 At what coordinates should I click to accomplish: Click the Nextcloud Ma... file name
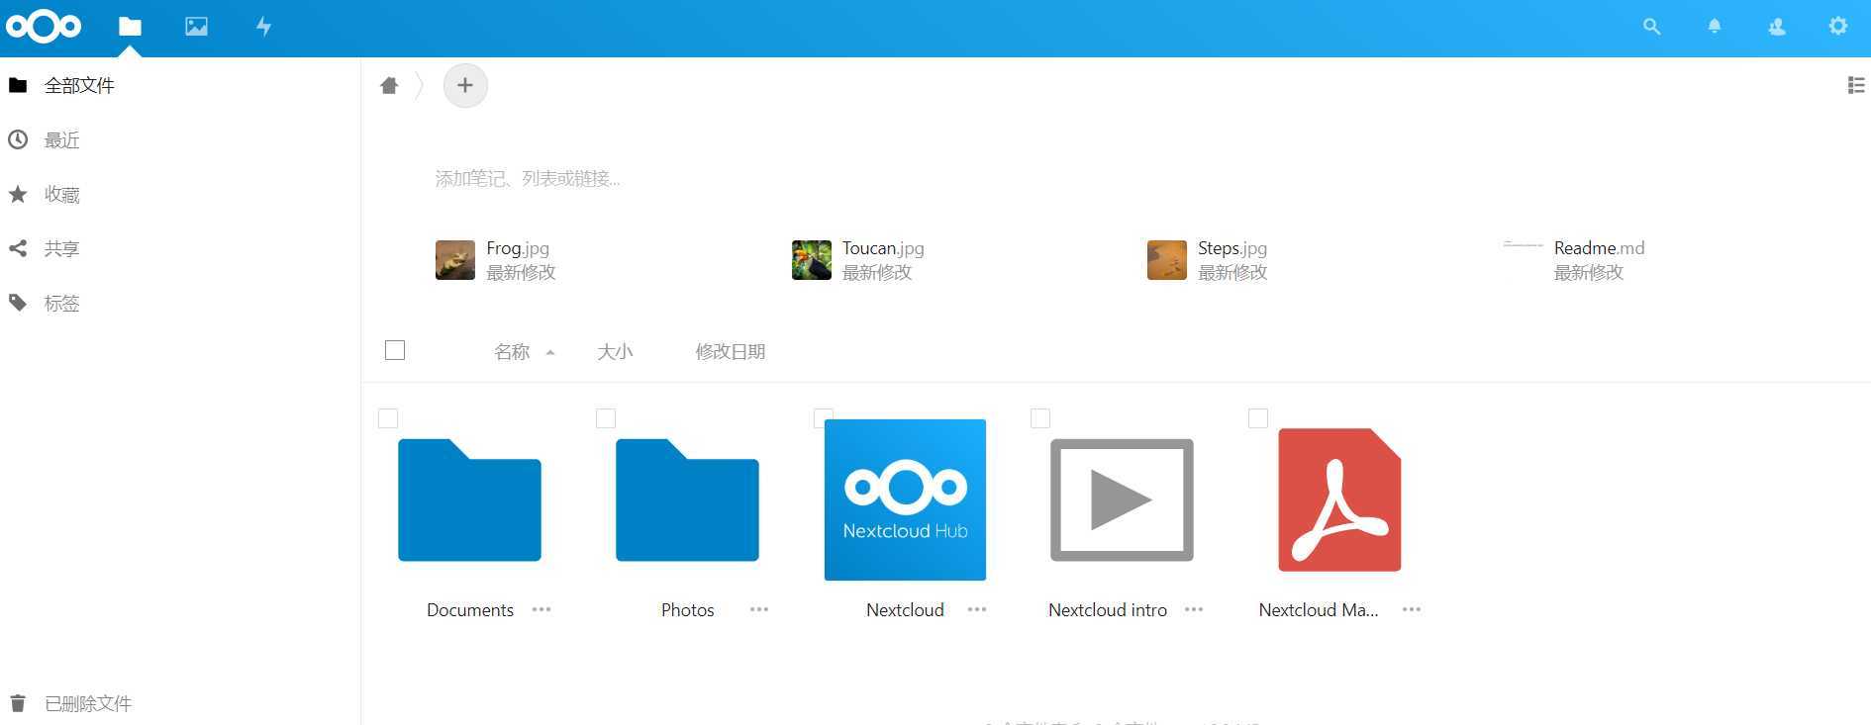(1319, 610)
